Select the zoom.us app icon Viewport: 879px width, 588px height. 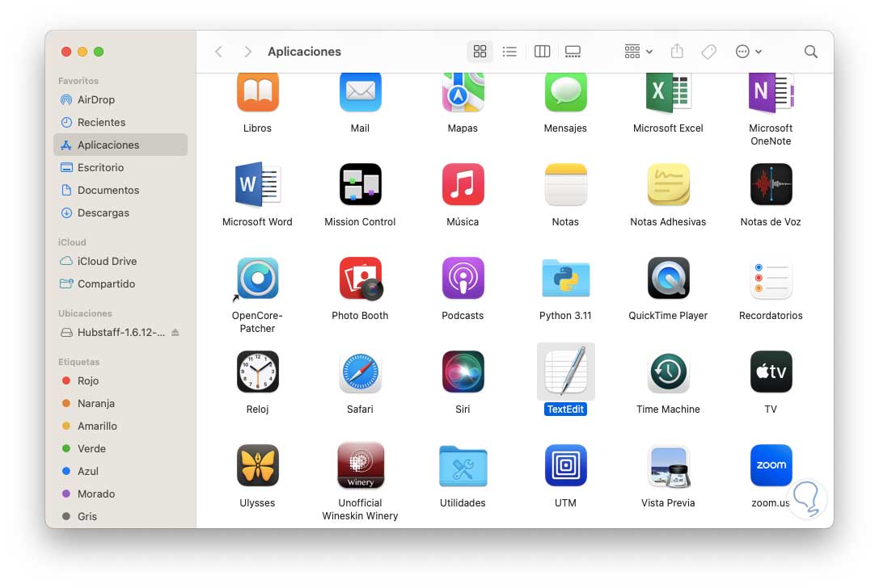771,465
